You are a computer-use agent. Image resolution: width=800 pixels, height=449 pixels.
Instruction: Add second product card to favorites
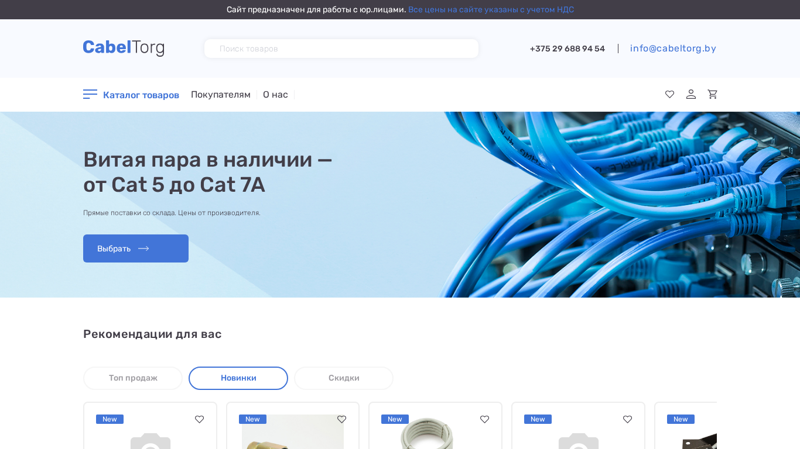pyautogui.click(x=342, y=419)
